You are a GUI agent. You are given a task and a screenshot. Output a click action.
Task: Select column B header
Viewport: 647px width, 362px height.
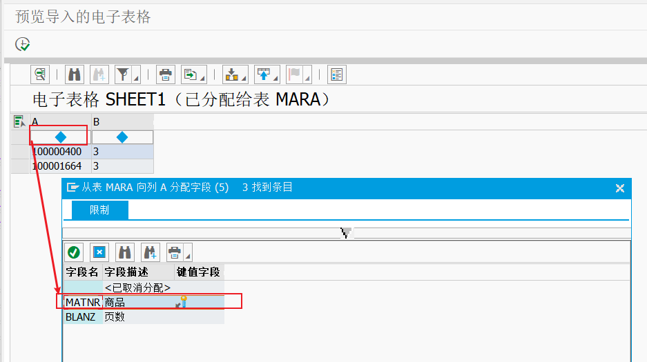coord(122,122)
